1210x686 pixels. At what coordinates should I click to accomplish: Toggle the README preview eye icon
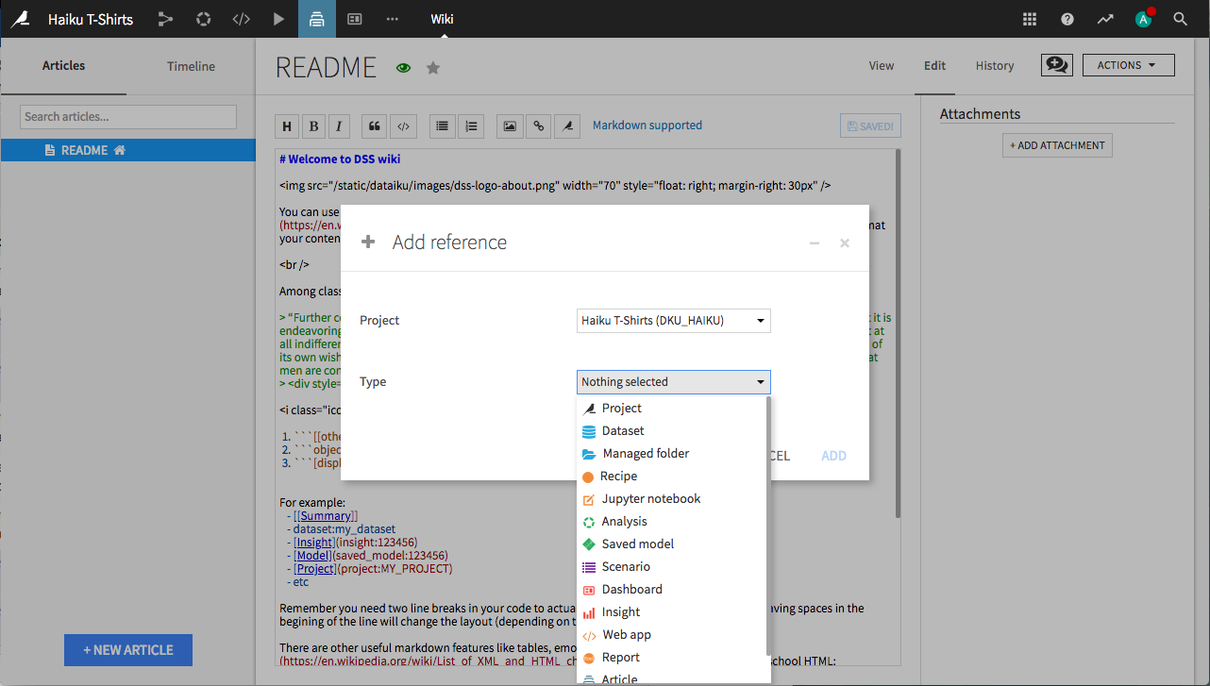tap(403, 67)
